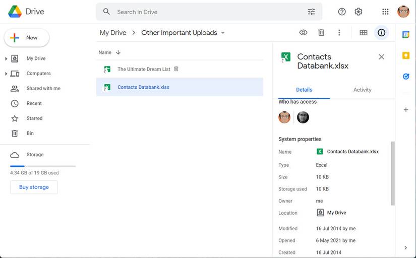Reverse sort direction with the arrow
Image resolution: width=416 pixels, height=258 pixels.
coord(118,52)
